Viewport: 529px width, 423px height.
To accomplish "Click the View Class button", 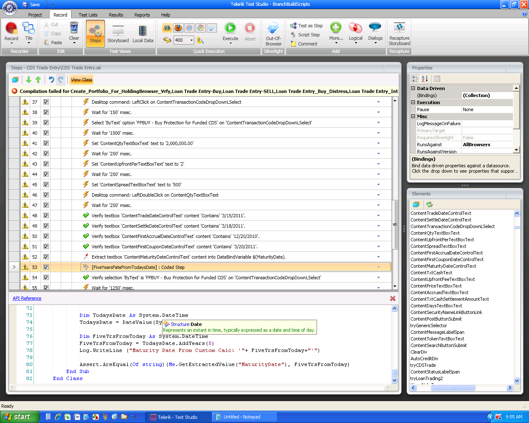I will (x=81, y=80).
